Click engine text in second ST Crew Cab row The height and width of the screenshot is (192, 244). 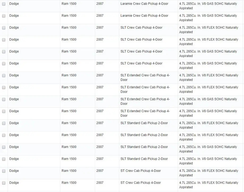pos(209,185)
